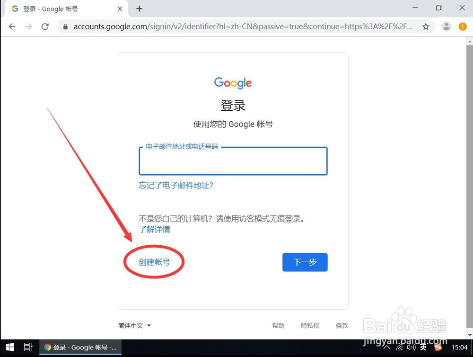Expand the 简体中文 language dropdown
Screen dimensions: 473x357
click(134, 326)
